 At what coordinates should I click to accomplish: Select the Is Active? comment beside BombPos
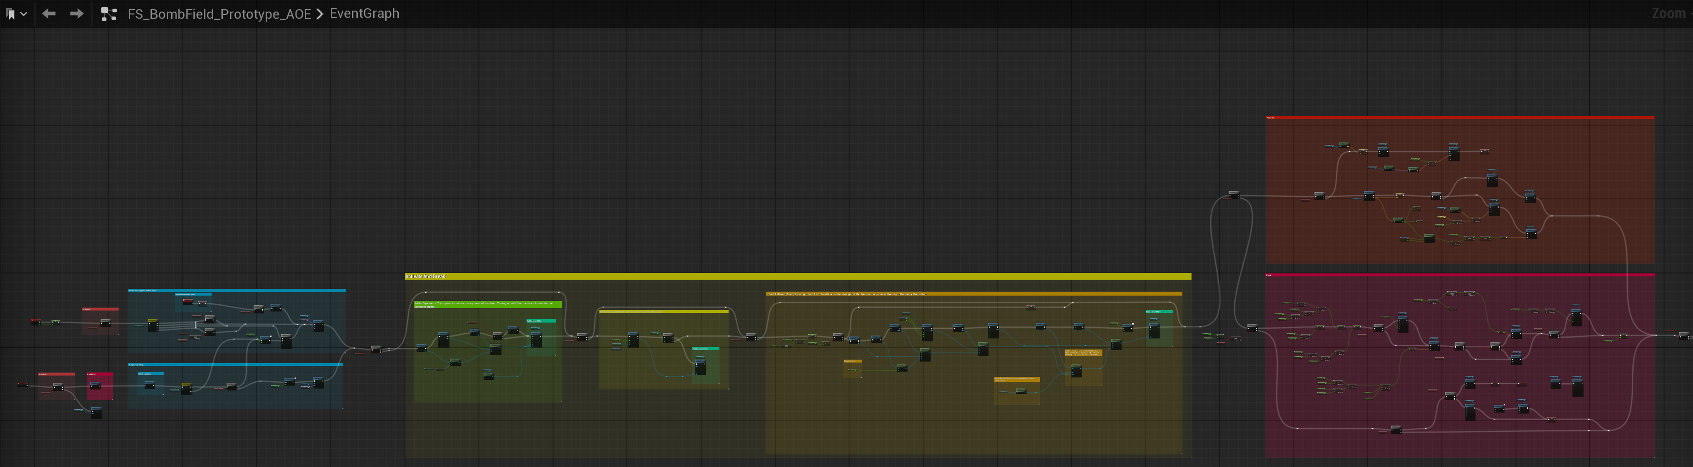coord(56,374)
